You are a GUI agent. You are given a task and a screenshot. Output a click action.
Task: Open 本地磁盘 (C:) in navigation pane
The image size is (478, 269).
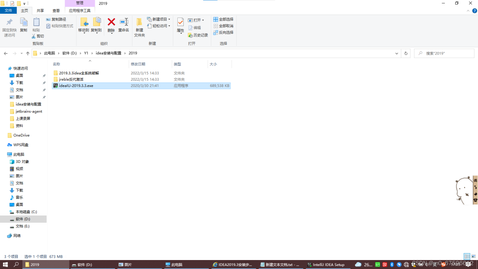[x=26, y=212]
